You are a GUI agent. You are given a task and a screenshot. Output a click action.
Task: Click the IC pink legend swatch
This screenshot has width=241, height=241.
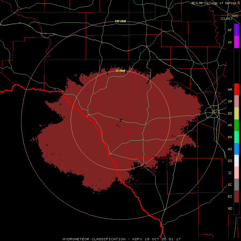pos(236,173)
